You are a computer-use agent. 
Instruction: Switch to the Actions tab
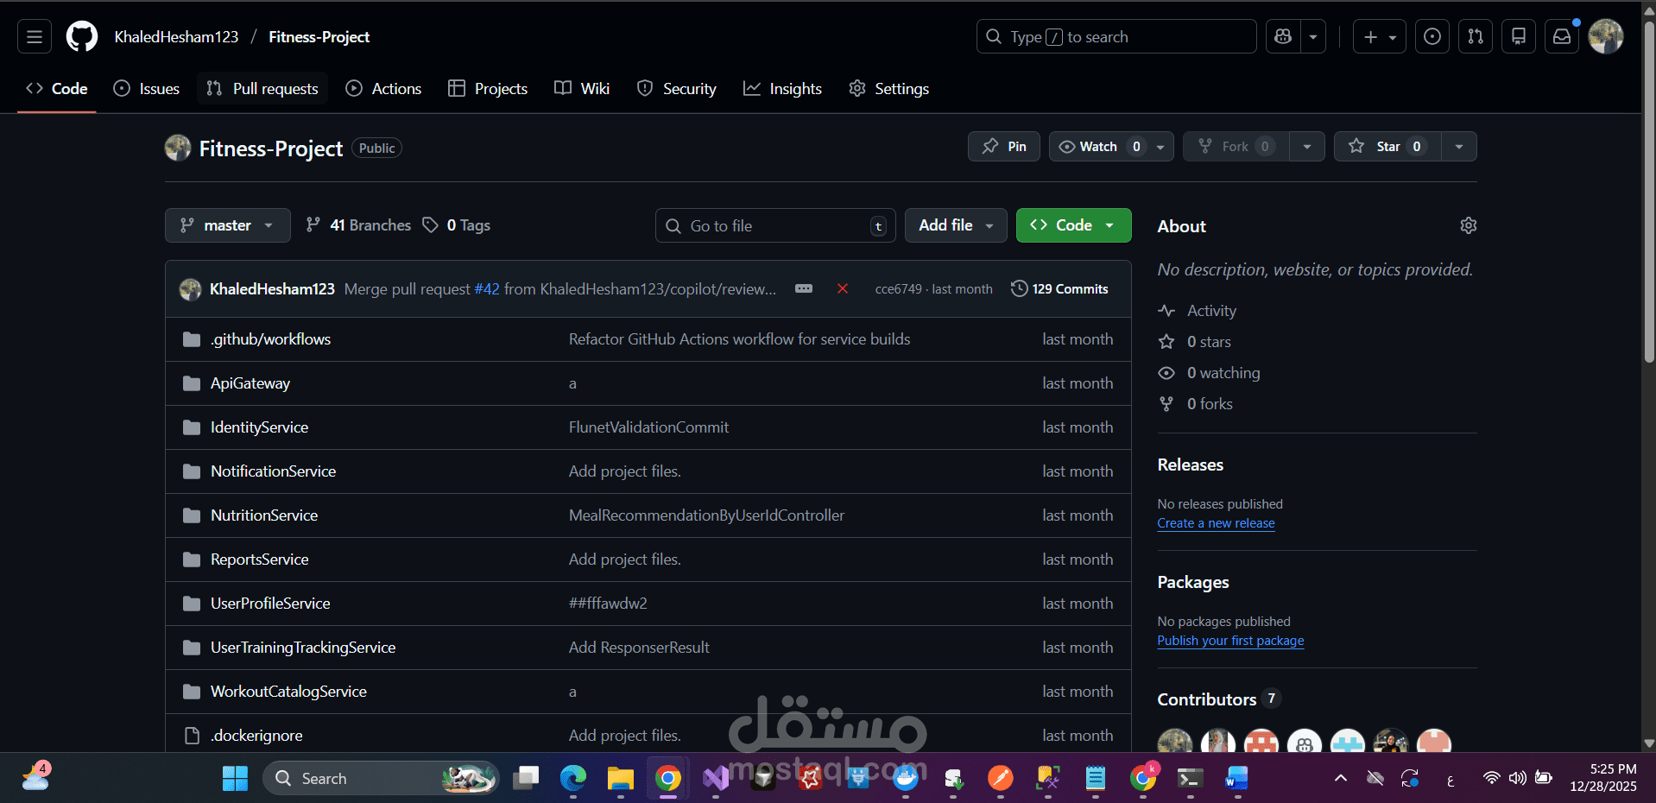point(383,89)
